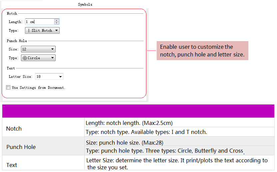The width and height of the screenshot is (277, 172).
Task: Open the Letter Size dropdown arrow
Action: pyautogui.click(x=60, y=77)
